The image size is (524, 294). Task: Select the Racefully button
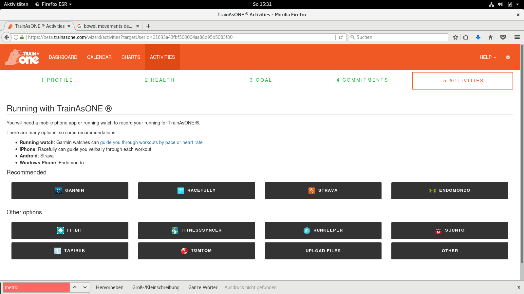196,191
